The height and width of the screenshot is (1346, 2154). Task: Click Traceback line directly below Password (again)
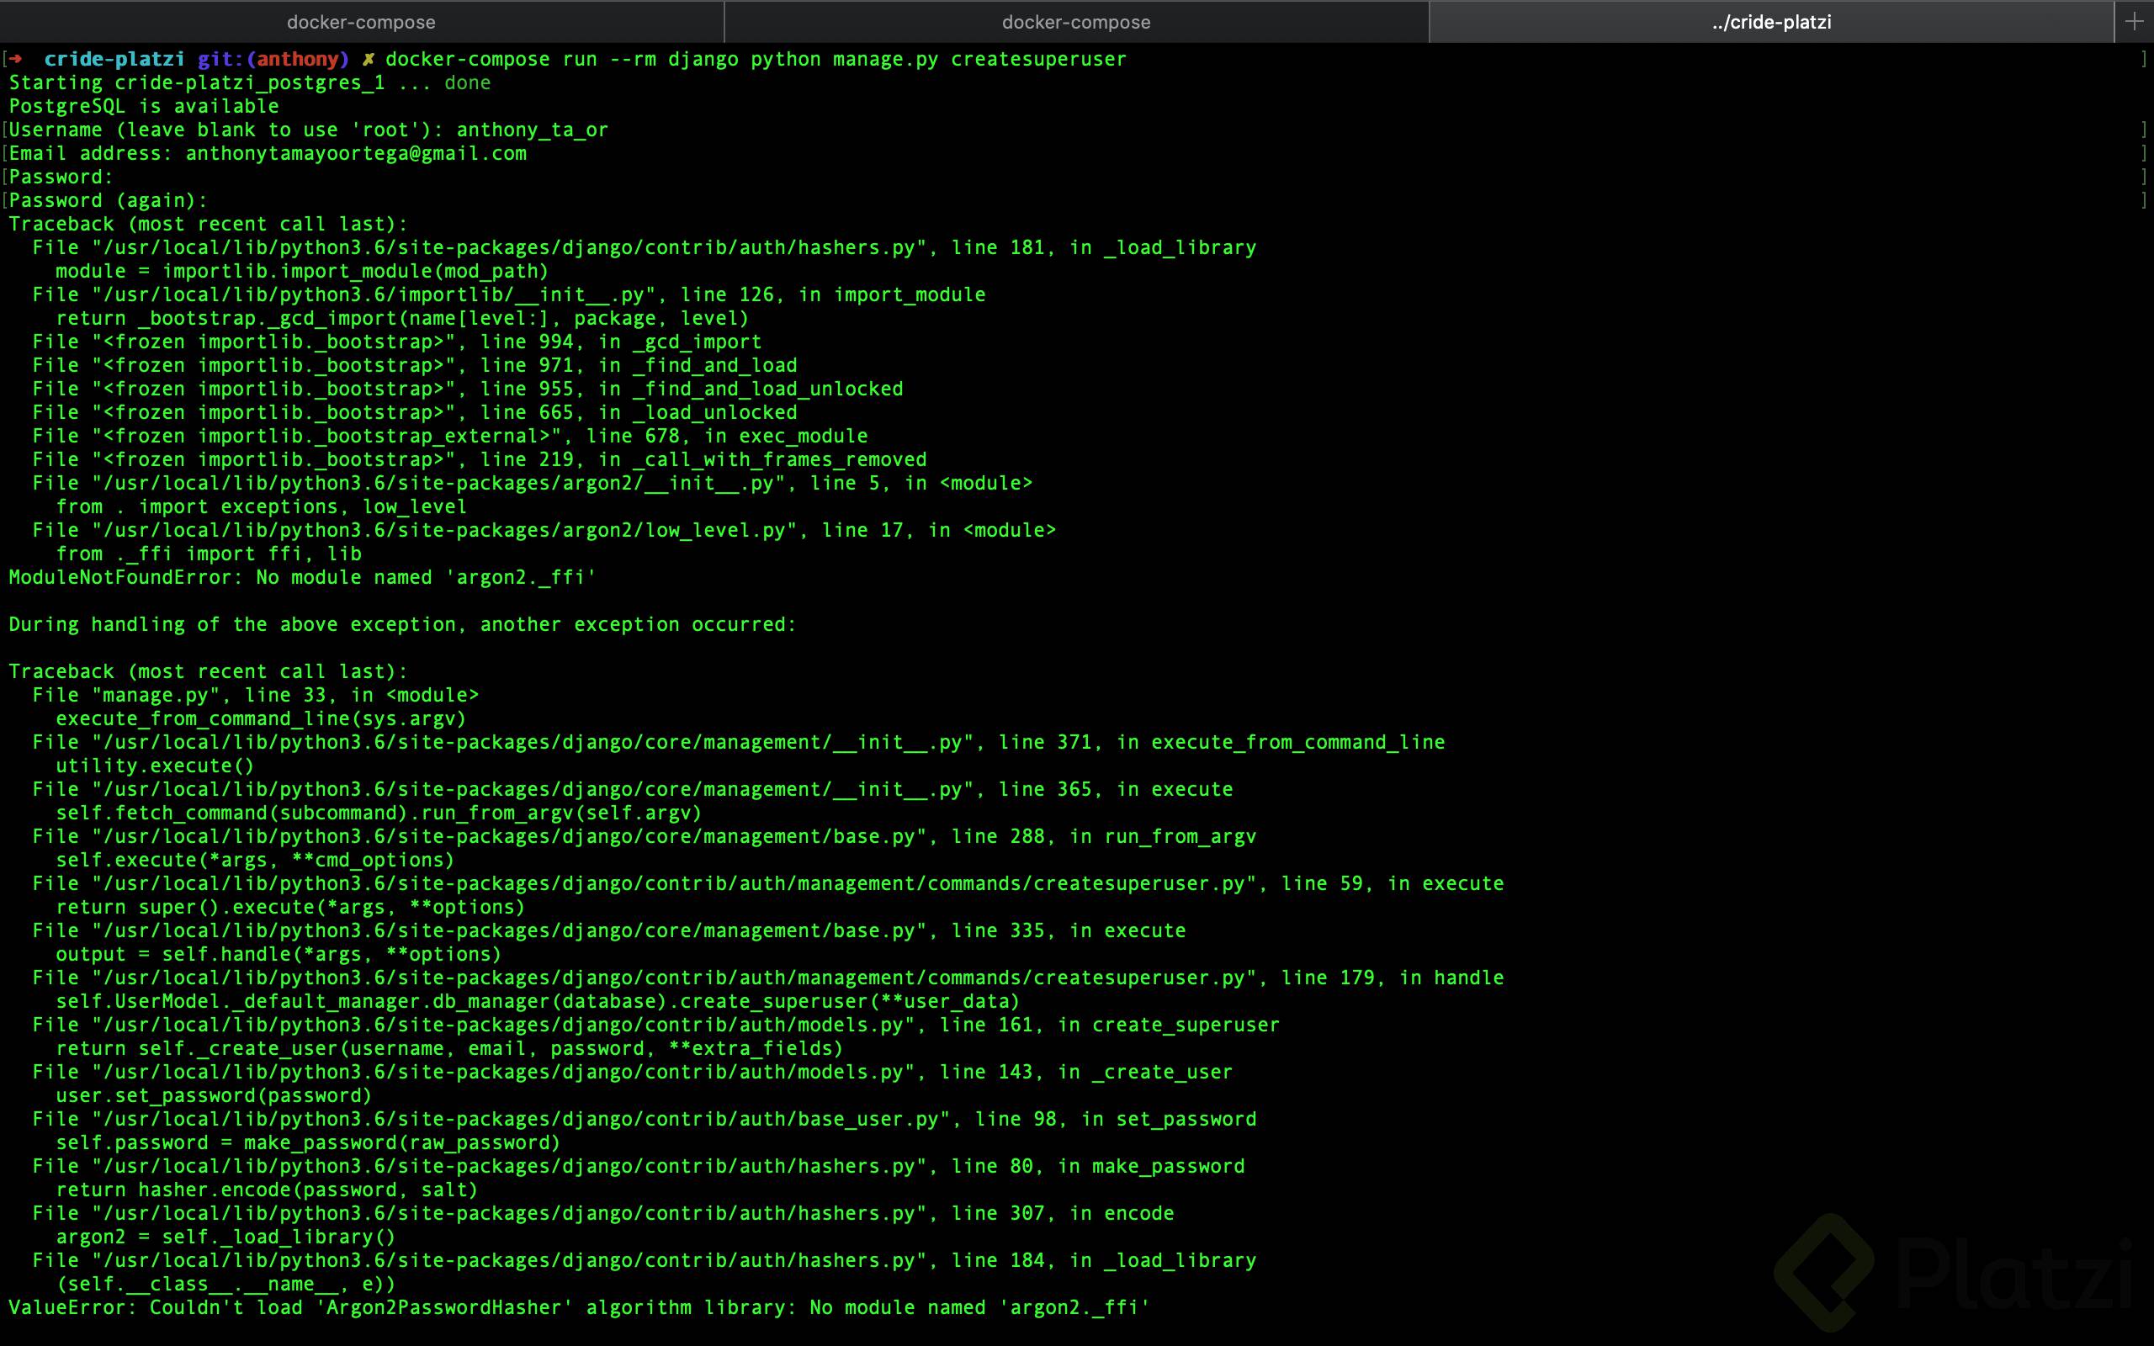(x=209, y=225)
